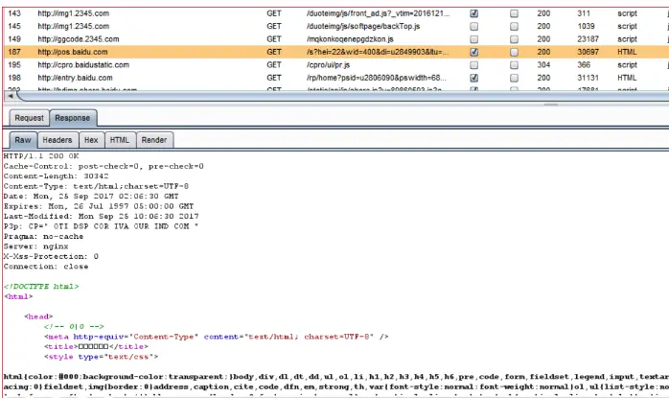Toggle the first checkbox in row 143
Image resolution: width=669 pixels, height=398 pixels.
(x=474, y=13)
